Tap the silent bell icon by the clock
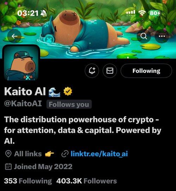The height and width of the screenshot is (191, 176). [x=44, y=13]
